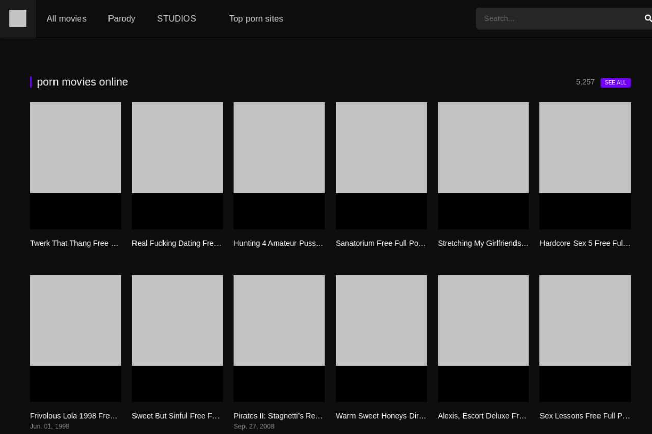Go to the Parody section
Image resolution: width=652 pixels, height=434 pixels.
pos(122,19)
